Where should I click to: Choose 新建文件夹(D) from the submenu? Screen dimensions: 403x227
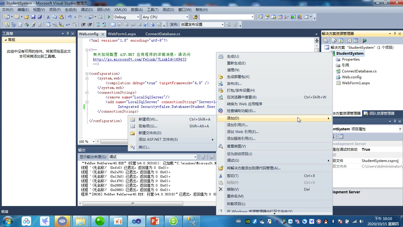click(x=172, y=133)
